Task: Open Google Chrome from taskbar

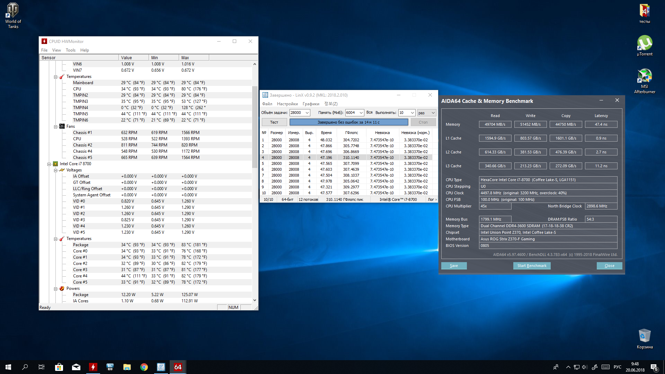Action: pyautogui.click(x=144, y=367)
